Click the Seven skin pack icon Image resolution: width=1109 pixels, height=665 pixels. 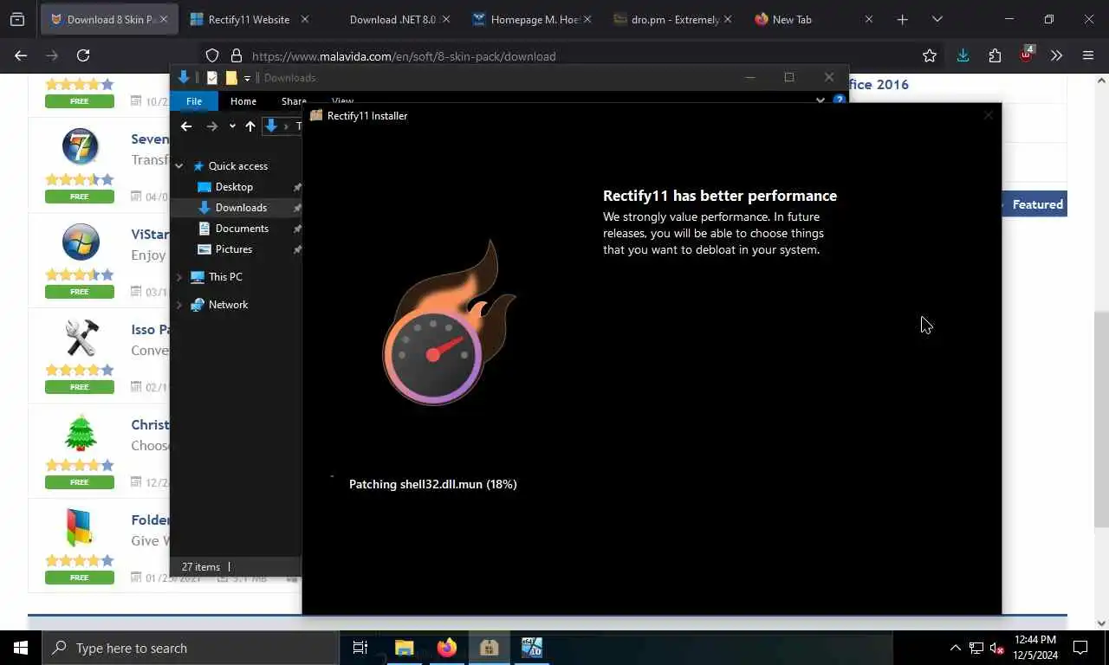pos(81,146)
